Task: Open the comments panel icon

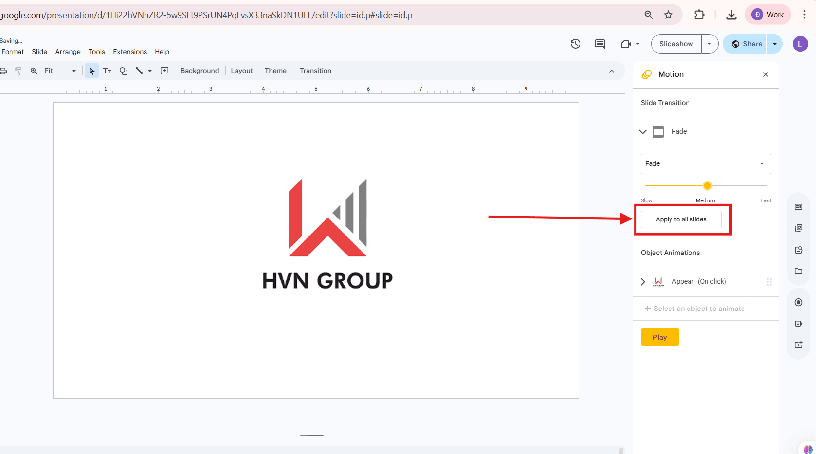Action: tap(599, 44)
